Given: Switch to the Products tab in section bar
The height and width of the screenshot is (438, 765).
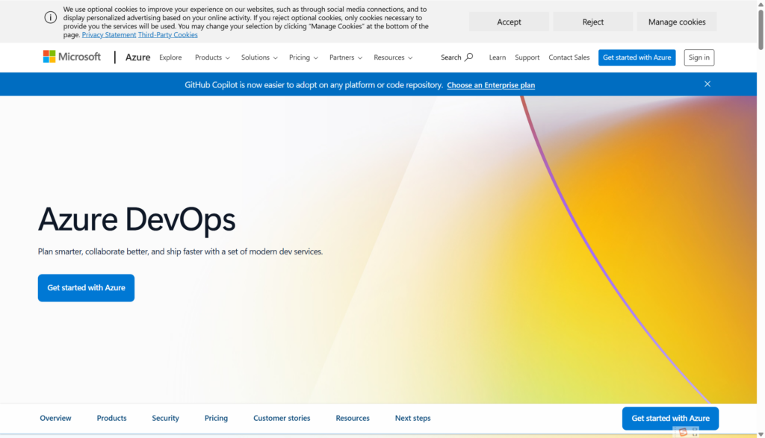Looking at the screenshot, I should click(x=112, y=418).
